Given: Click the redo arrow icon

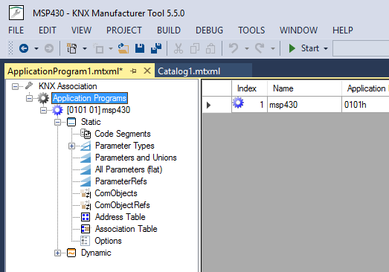Looking at the screenshot, I should click(260, 48).
